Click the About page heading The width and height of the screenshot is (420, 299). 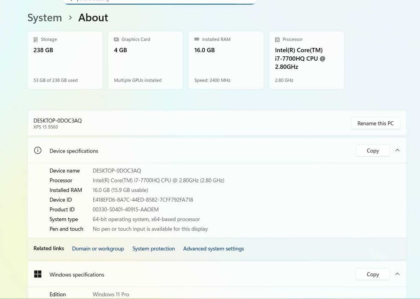click(93, 18)
